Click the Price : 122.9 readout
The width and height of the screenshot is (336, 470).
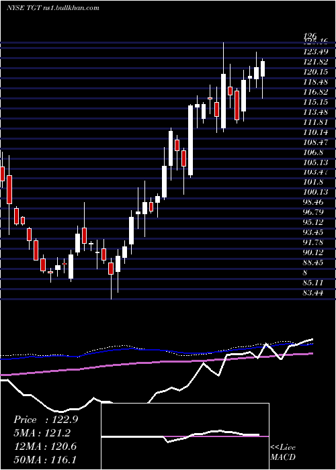point(46,420)
